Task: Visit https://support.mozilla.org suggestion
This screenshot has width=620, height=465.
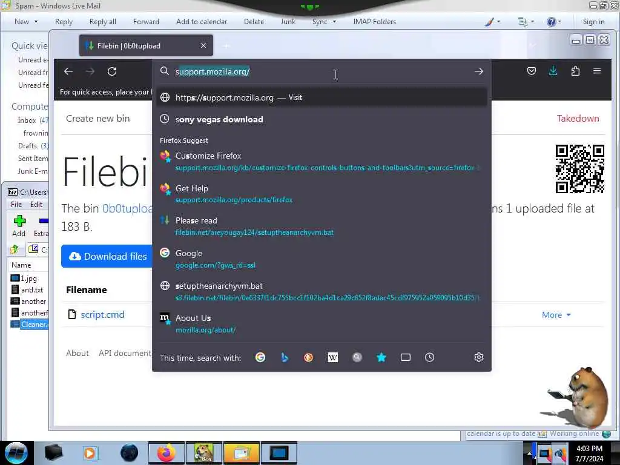Action: click(x=322, y=97)
